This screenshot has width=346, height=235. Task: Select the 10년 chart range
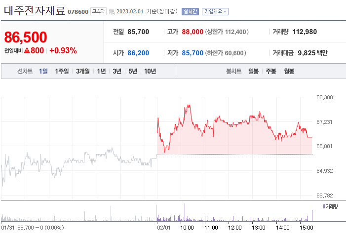tap(150, 71)
